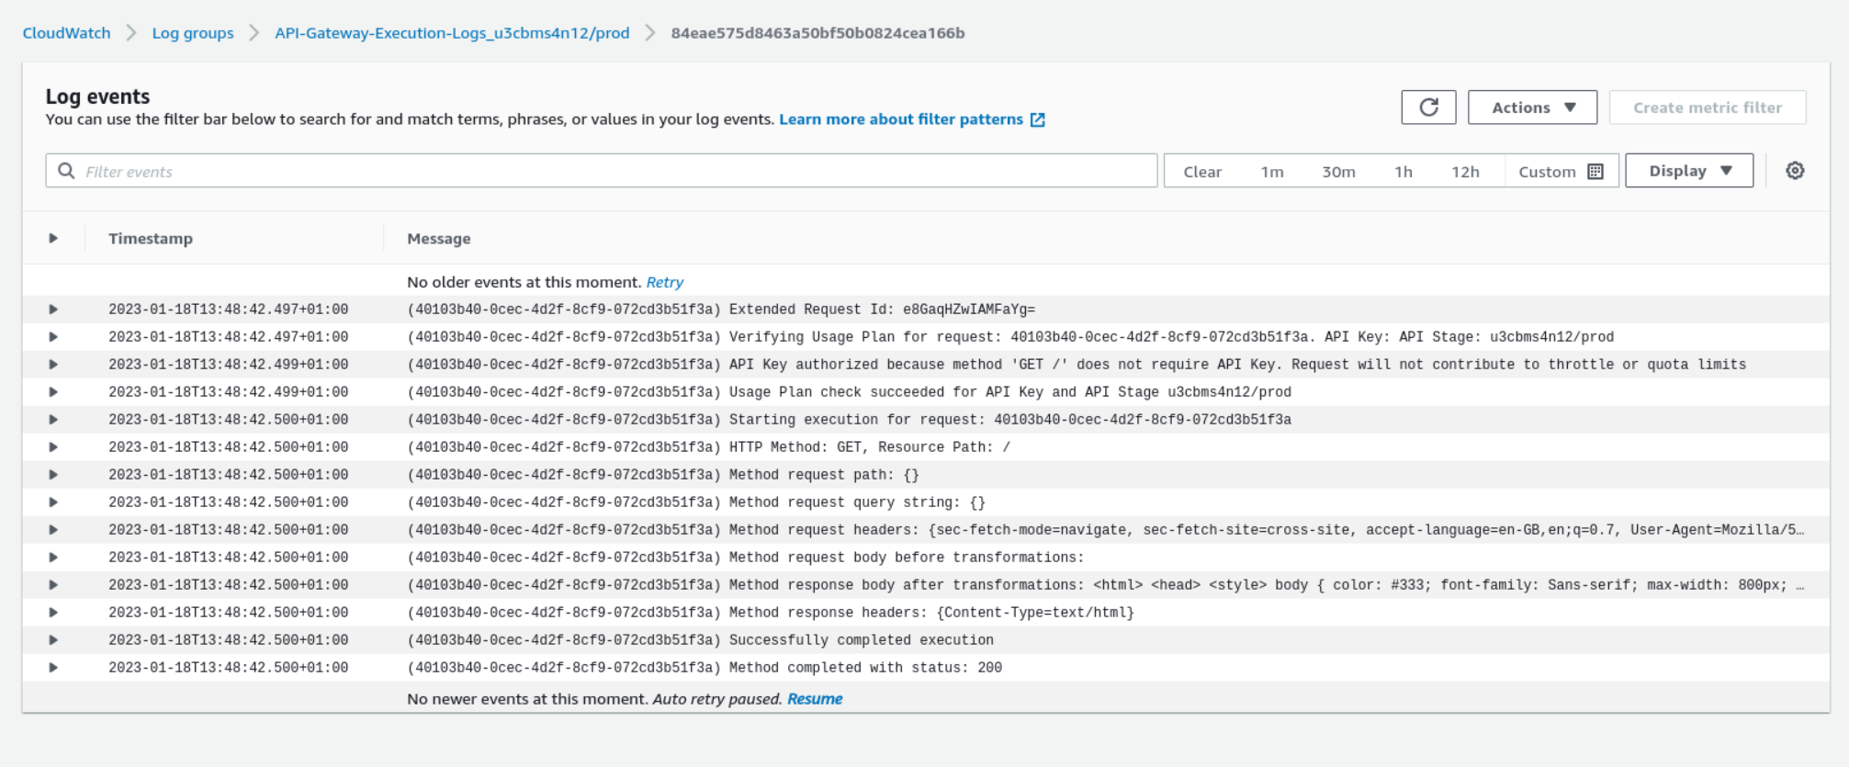This screenshot has width=1849, height=767.
Task: Click the calendar icon beside Custom
Action: pos(1595,172)
